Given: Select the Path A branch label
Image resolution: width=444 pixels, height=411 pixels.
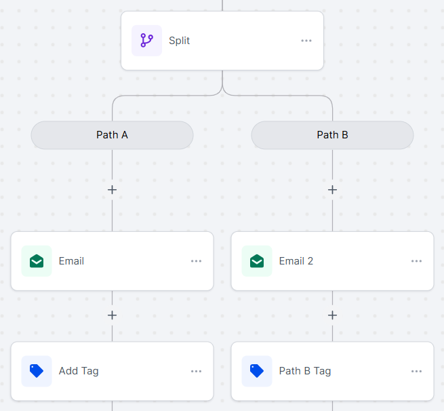Looking at the screenshot, I should pyautogui.click(x=112, y=135).
